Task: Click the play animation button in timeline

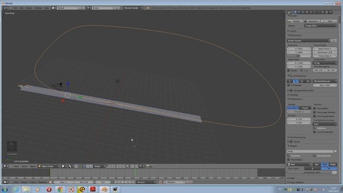Action: coord(126,182)
